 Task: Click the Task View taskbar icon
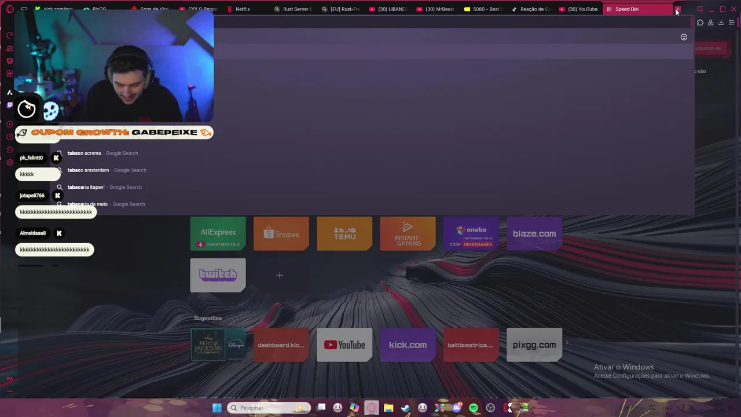321,408
